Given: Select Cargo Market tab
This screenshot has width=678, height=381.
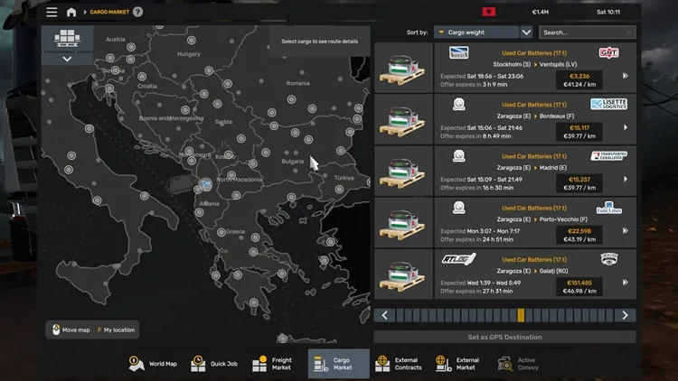Looking at the screenshot, I should pos(339,364).
